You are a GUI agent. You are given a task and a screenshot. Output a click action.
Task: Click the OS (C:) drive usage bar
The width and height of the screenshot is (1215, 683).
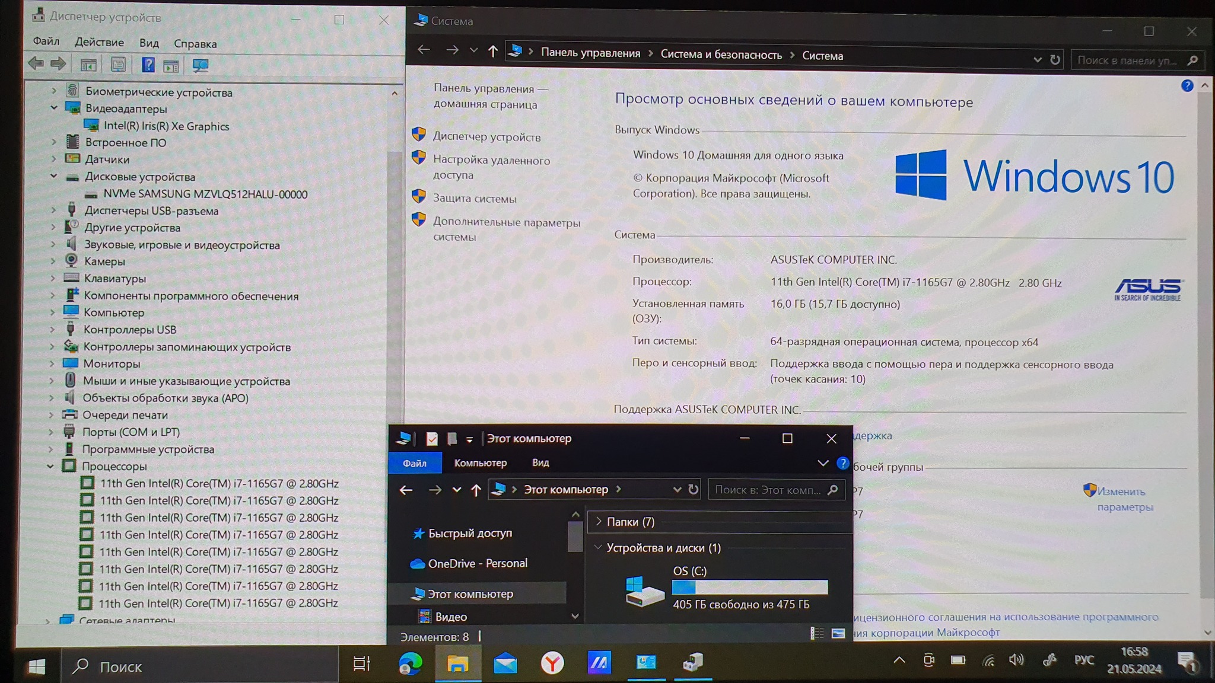[749, 587]
